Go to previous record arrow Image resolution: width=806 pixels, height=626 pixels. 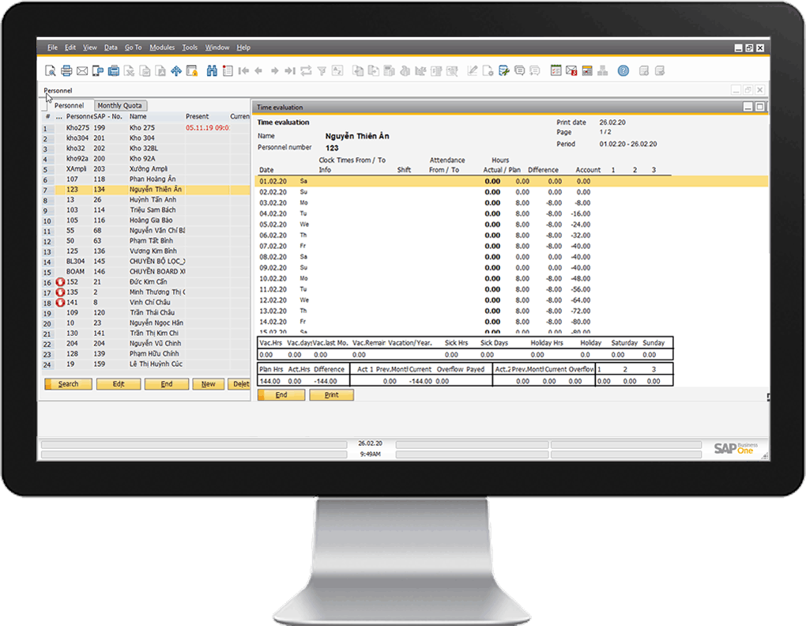pyautogui.click(x=259, y=71)
